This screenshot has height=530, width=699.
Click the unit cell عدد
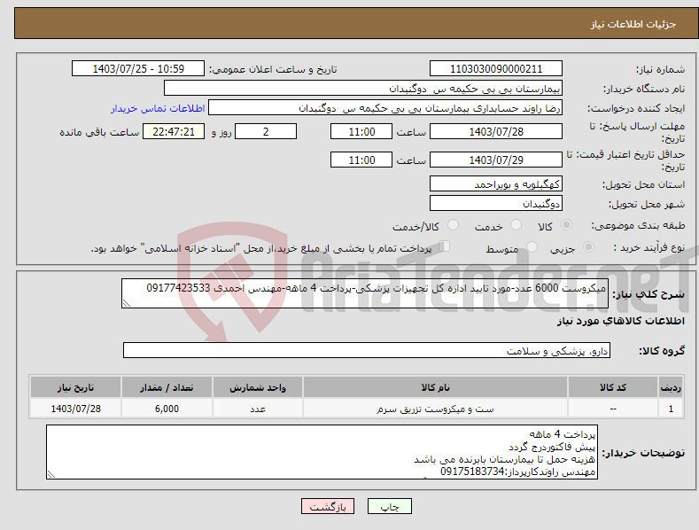(258, 409)
